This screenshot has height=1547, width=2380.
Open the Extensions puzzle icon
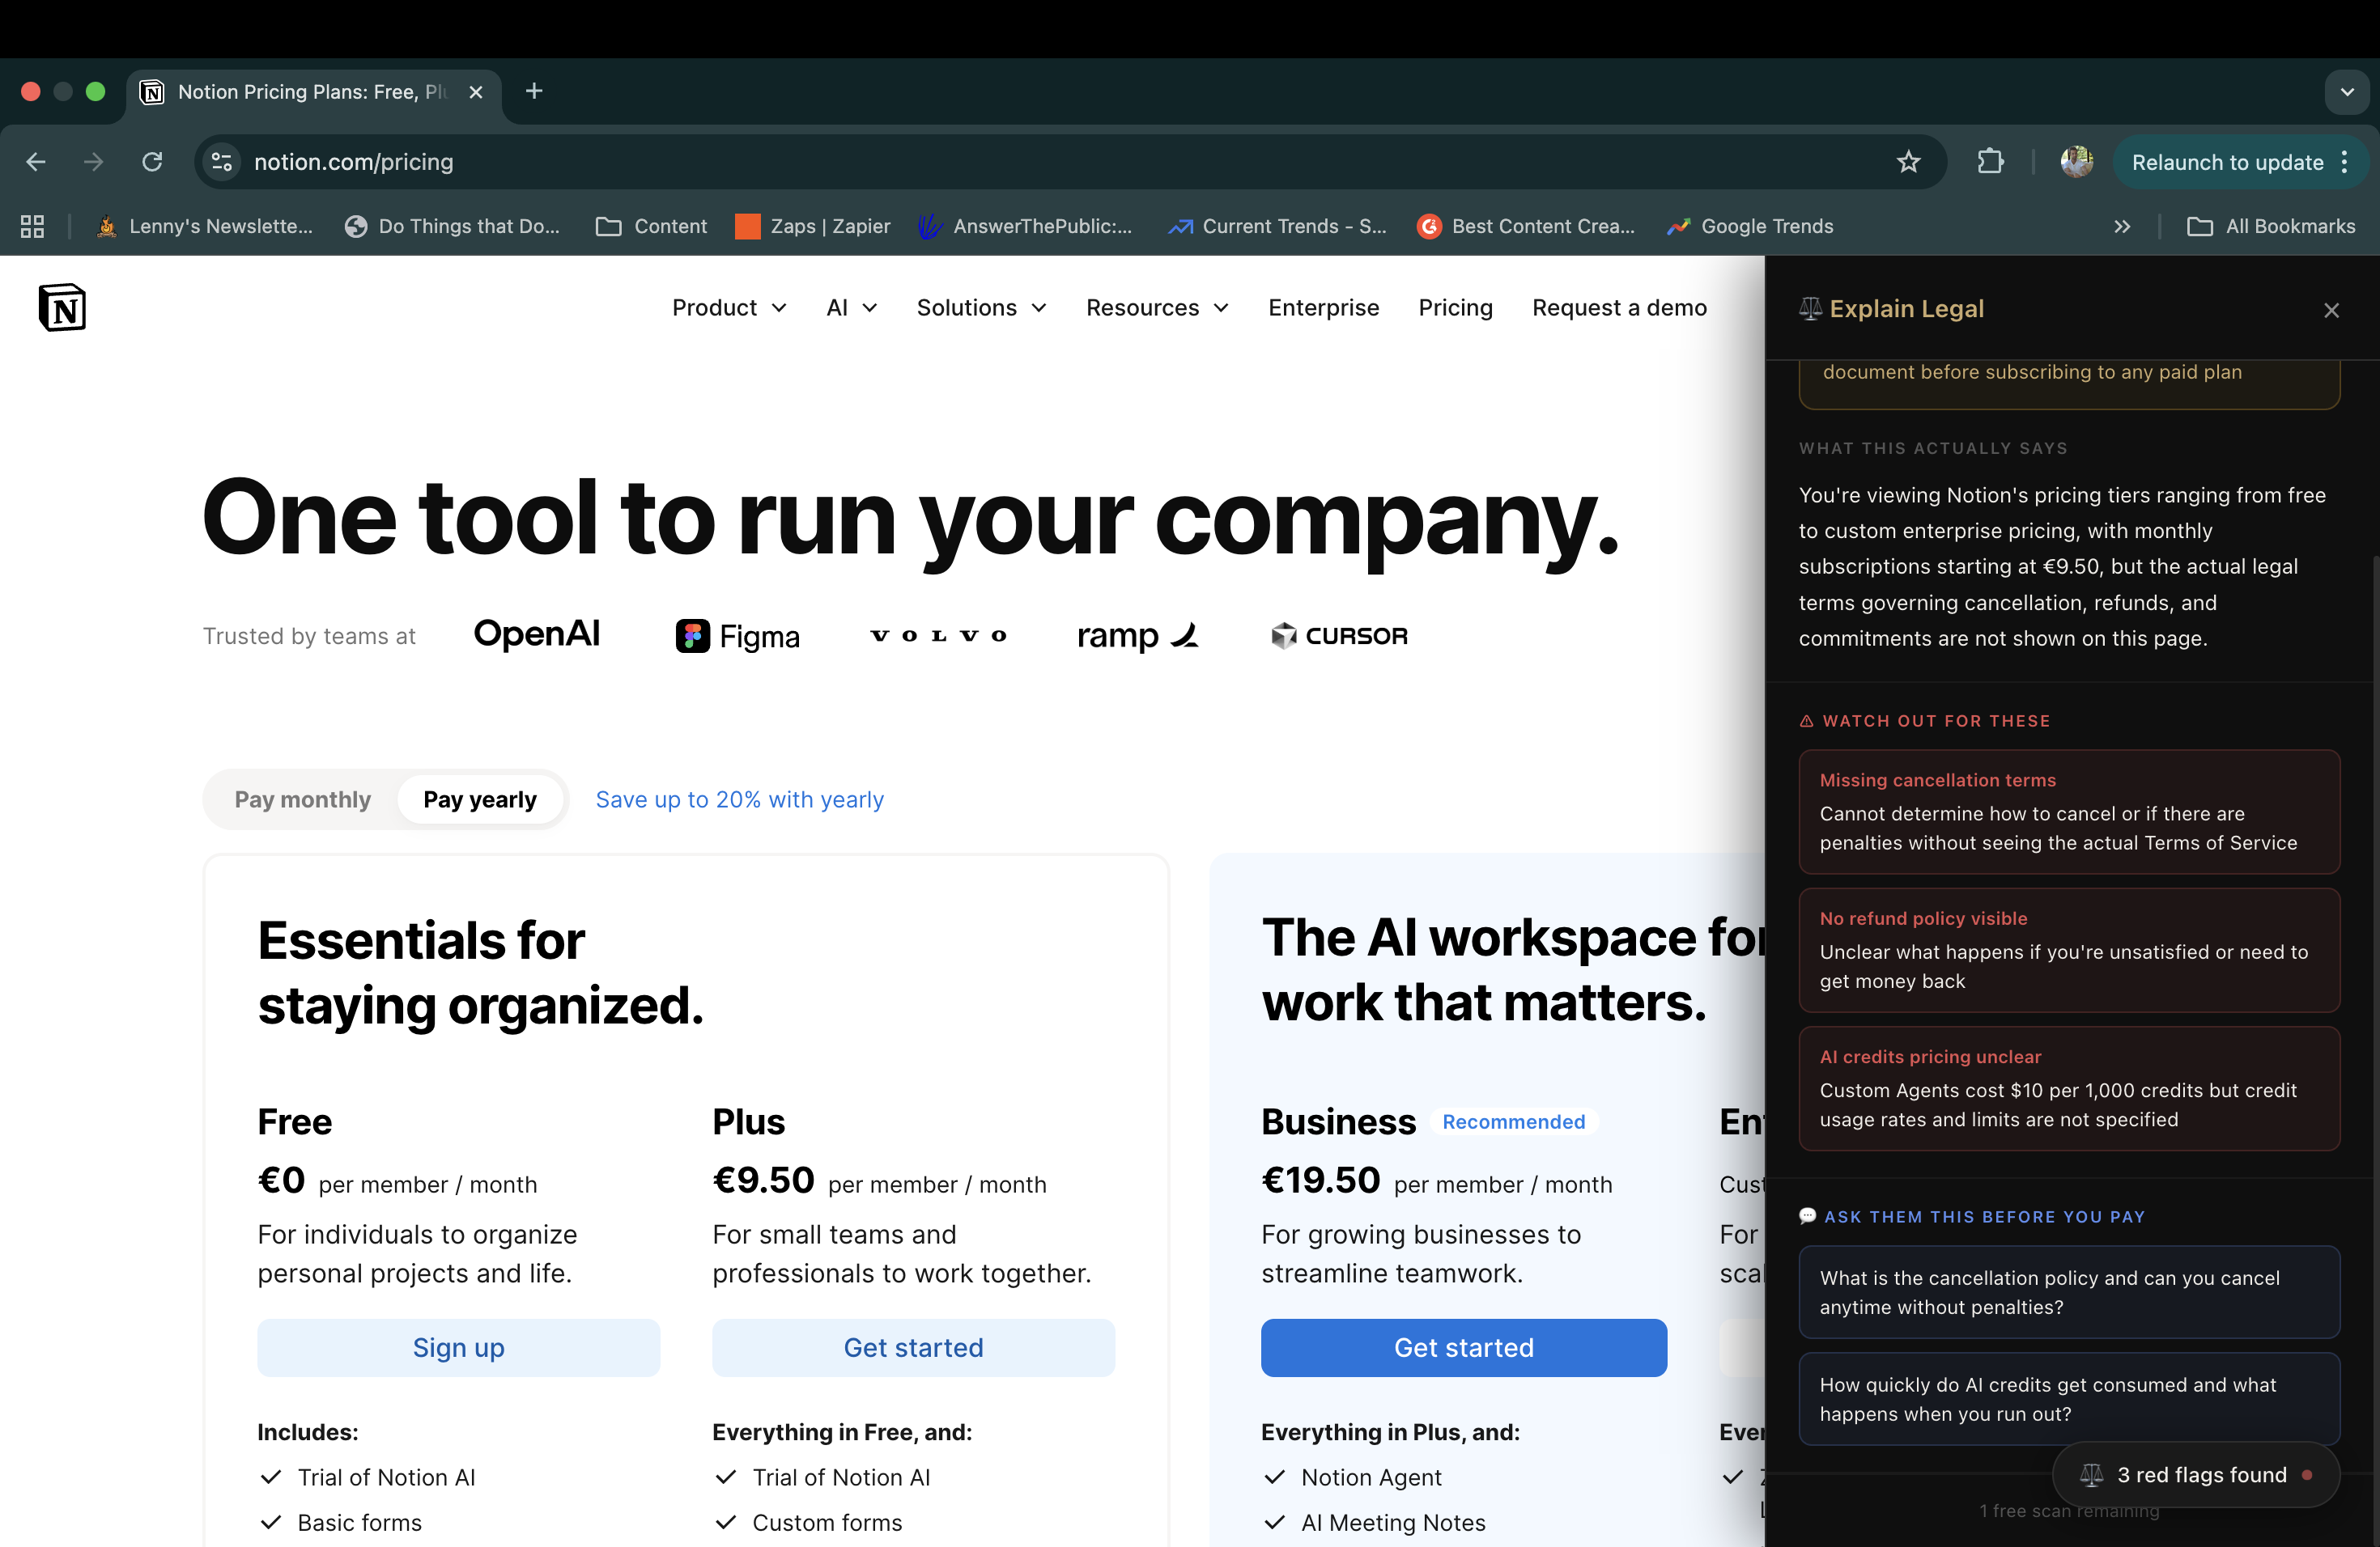(1991, 162)
